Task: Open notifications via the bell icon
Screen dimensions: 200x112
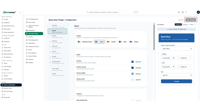Action: [179, 12]
